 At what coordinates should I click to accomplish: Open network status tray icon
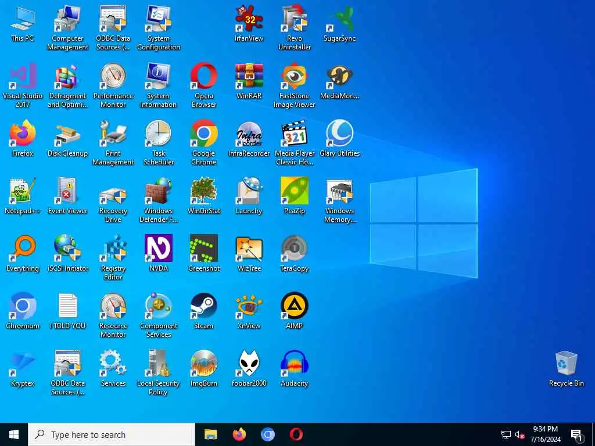tap(506, 434)
